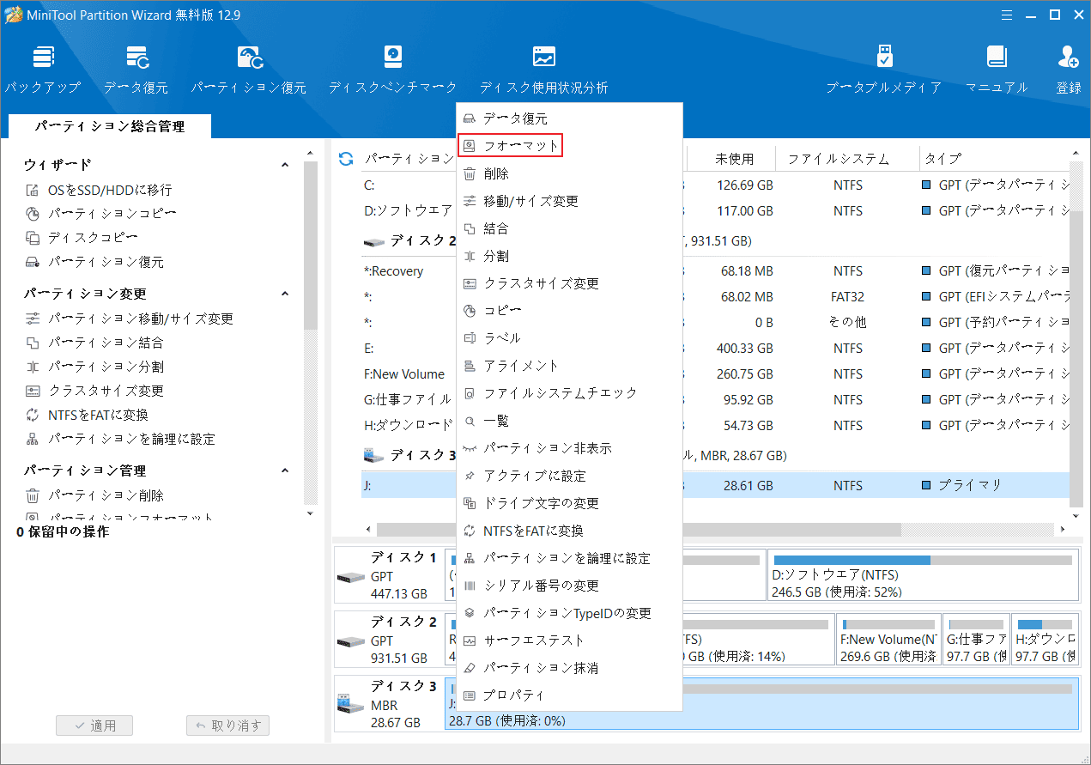
Task: Open ディスク使用状況分析 analyzer
Action: point(543,70)
